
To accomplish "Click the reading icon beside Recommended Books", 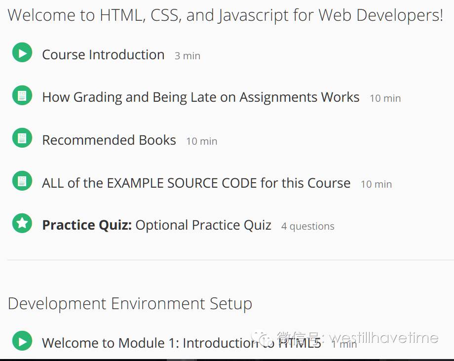I will point(22,138).
